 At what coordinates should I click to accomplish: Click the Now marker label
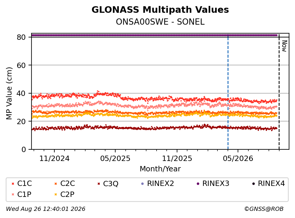(285, 46)
